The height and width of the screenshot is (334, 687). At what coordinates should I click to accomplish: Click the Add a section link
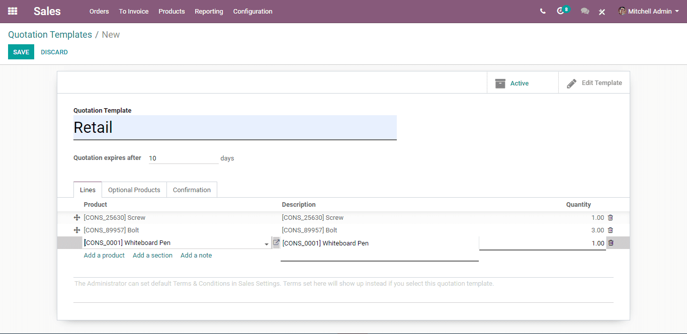click(152, 255)
